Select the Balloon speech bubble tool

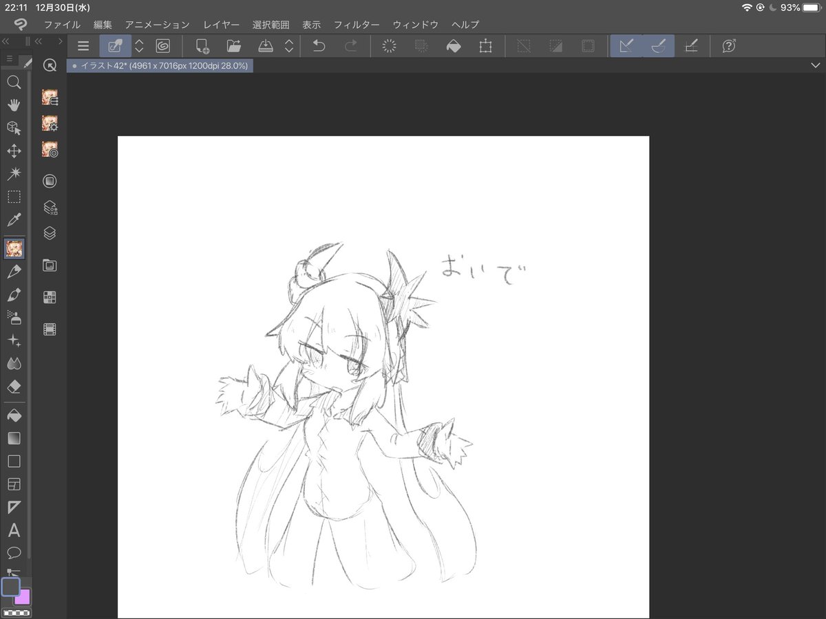tap(13, 552)
